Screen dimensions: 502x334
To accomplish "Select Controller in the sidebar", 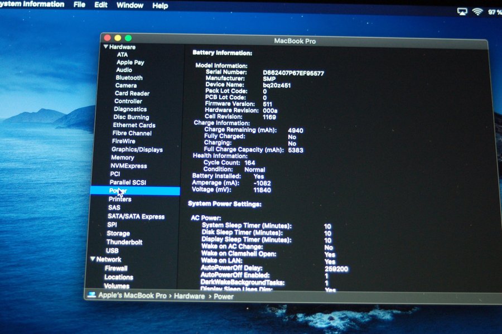I will click(128, 101).
